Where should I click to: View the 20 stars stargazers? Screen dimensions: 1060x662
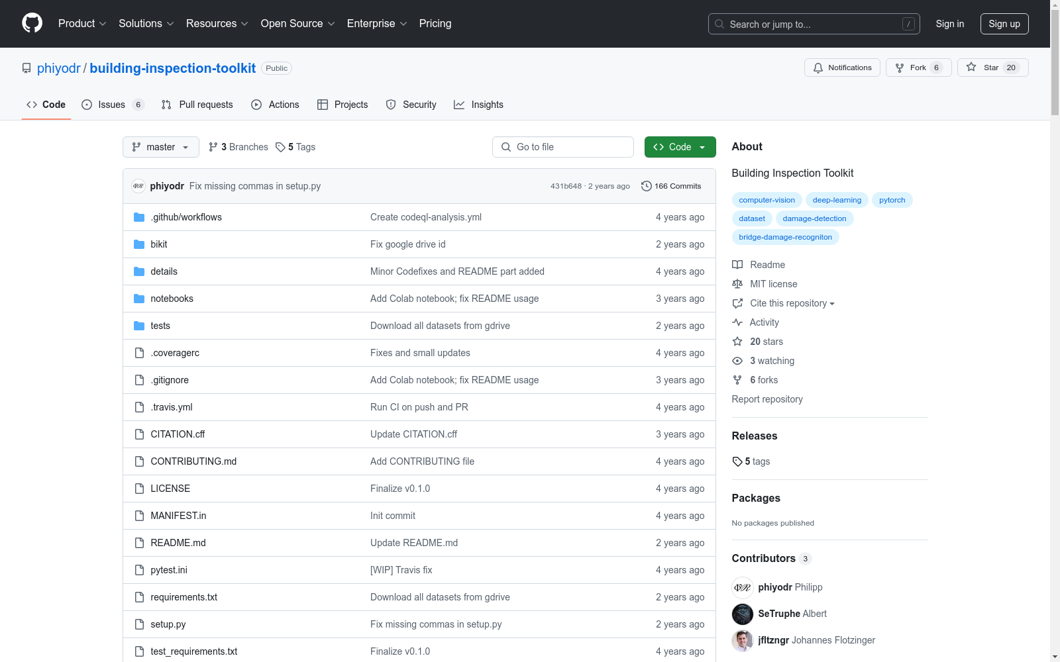(757, 342)
